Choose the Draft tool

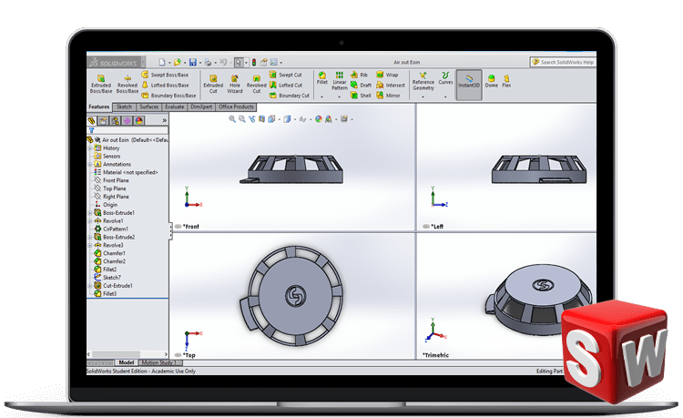pyautogui.click(x=362, y=85)
